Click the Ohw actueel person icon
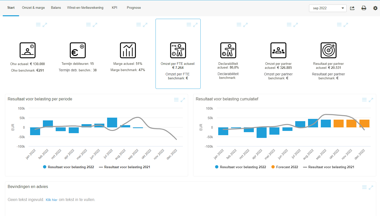380x216 pixels. pos(28,50)
